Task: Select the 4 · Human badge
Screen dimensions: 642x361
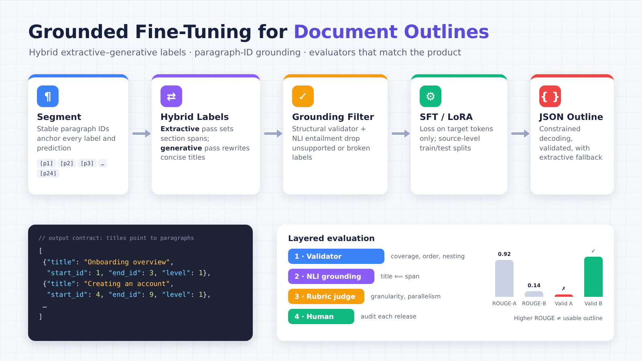Action: (x=321, y=316)
